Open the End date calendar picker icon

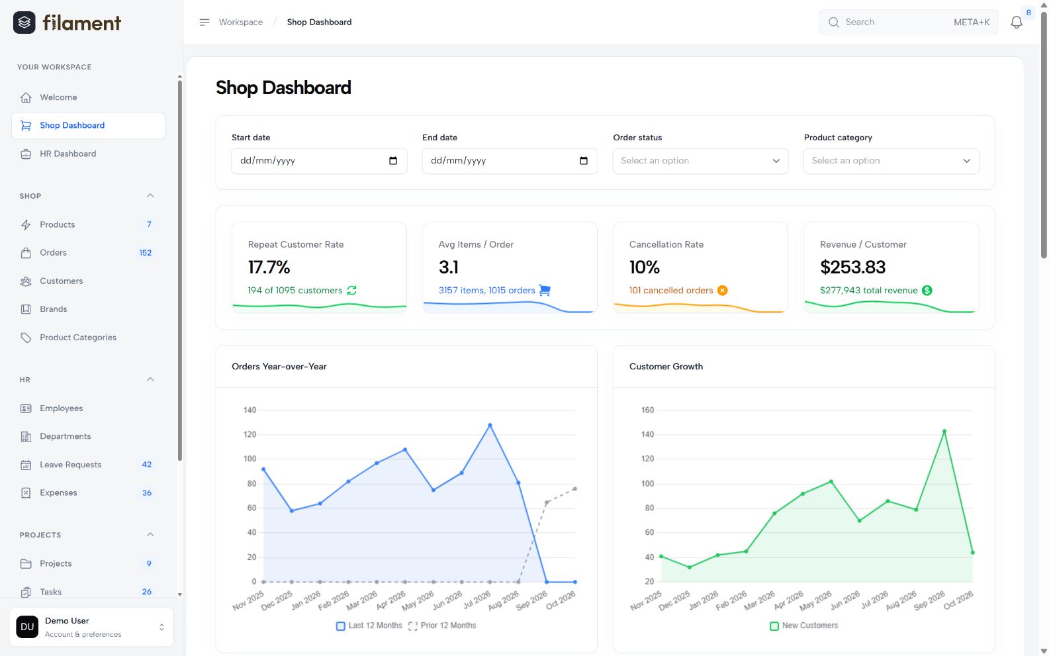(584, 161)
